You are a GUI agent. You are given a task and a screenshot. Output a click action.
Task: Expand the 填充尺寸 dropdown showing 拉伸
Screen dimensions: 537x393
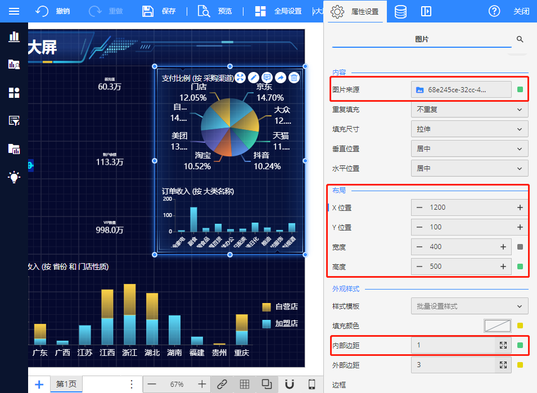[469, 129]
